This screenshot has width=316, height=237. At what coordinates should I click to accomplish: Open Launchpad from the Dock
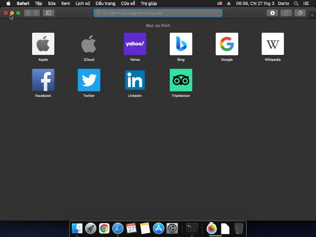(x=91, y=229)
